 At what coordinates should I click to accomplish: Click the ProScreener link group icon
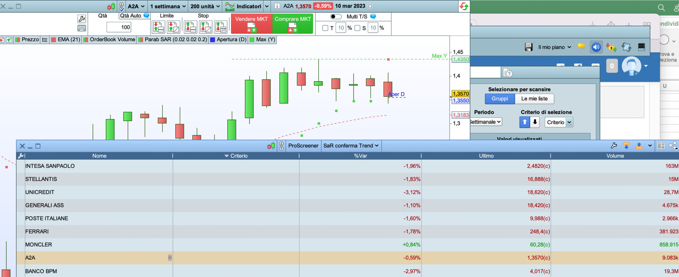tap(281, 146)
